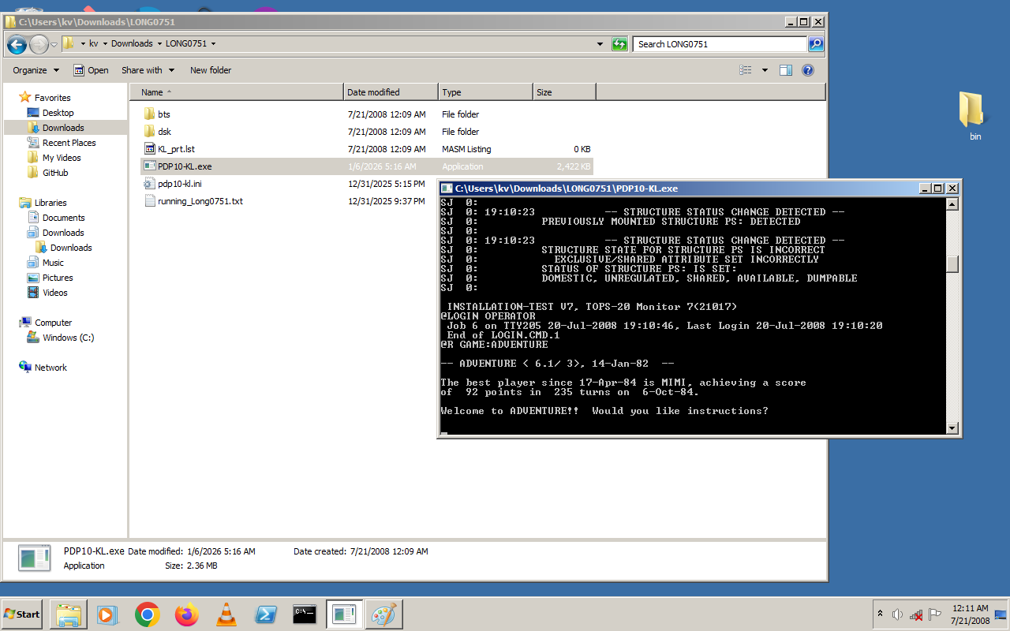Click the Start button
The image size is (1010, 631).
(22, 614)
